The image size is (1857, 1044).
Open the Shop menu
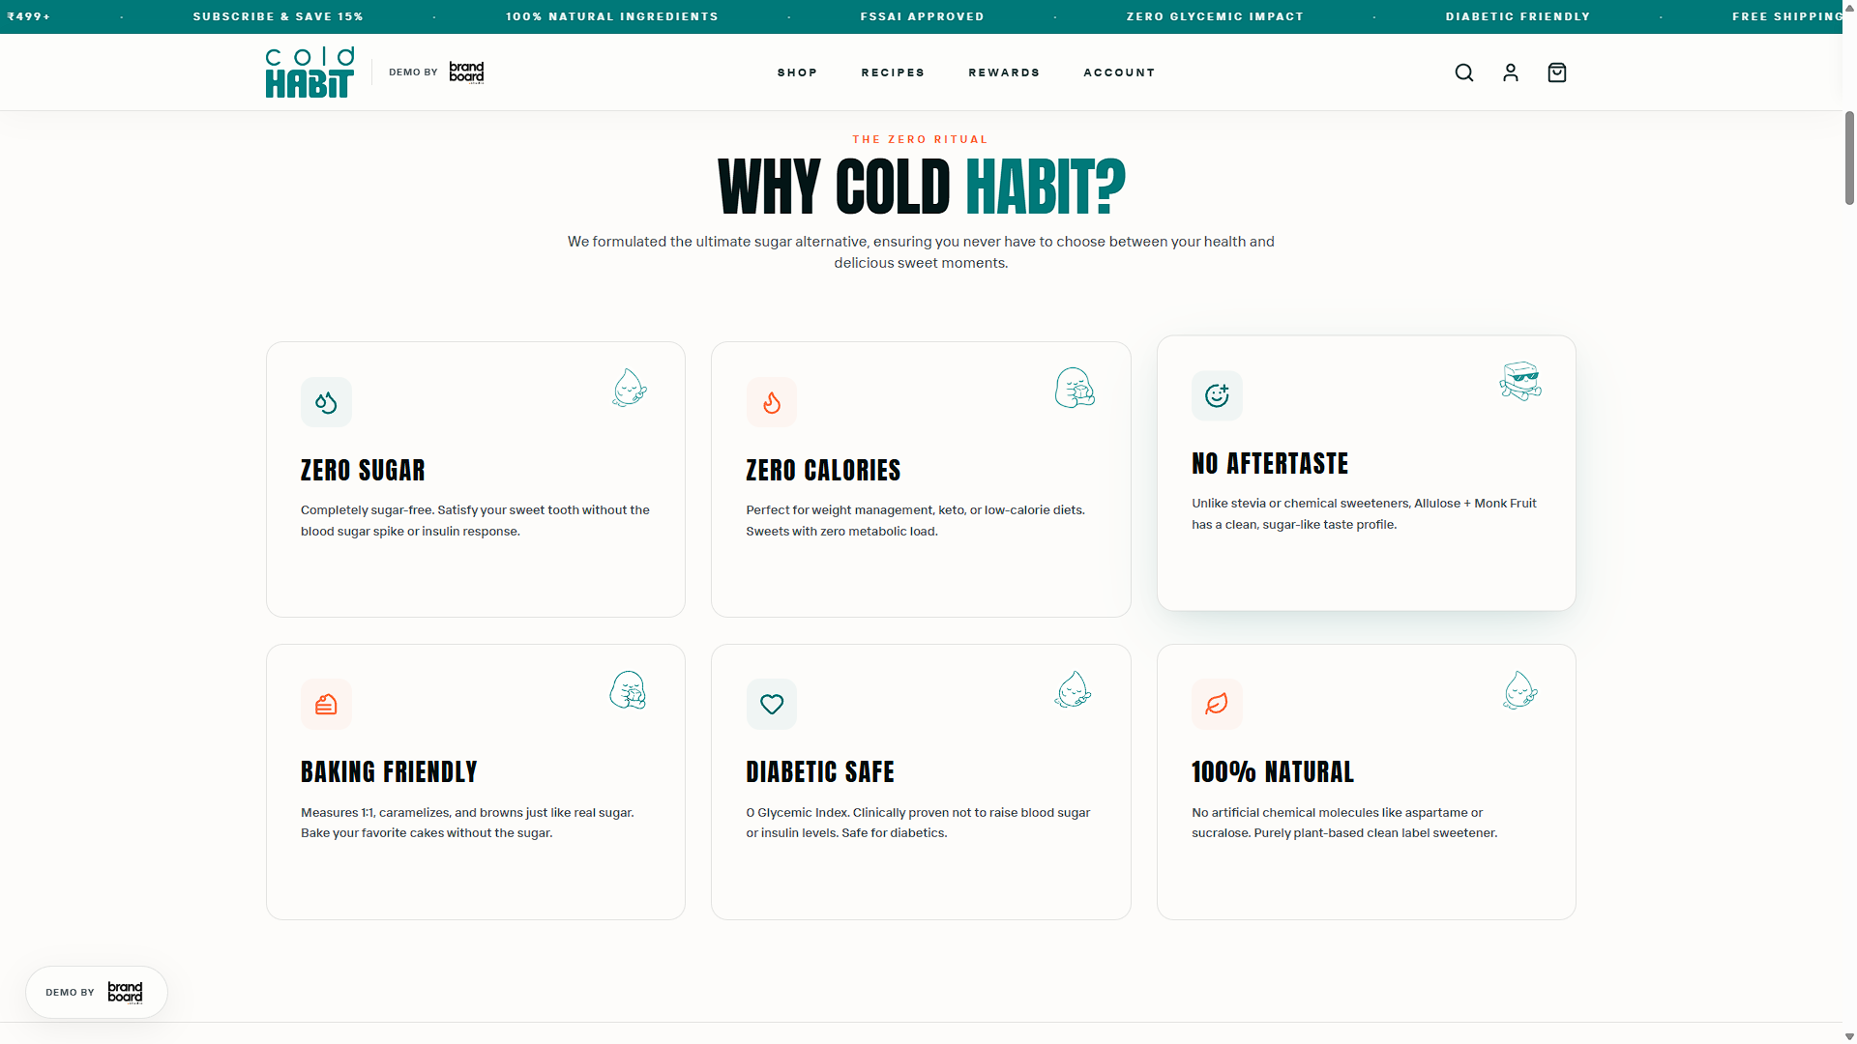[797, 72]
